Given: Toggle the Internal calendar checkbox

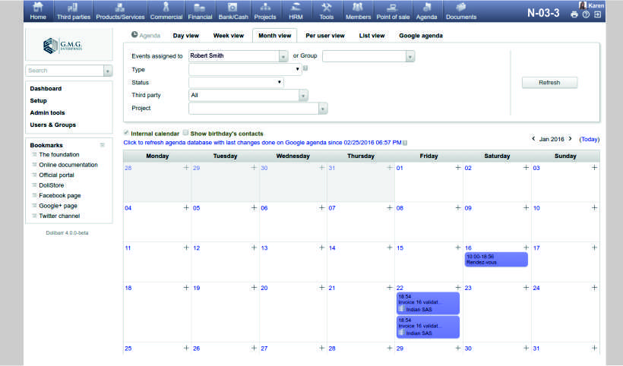Looking at the screenshot, I should [x=126, y=133].
